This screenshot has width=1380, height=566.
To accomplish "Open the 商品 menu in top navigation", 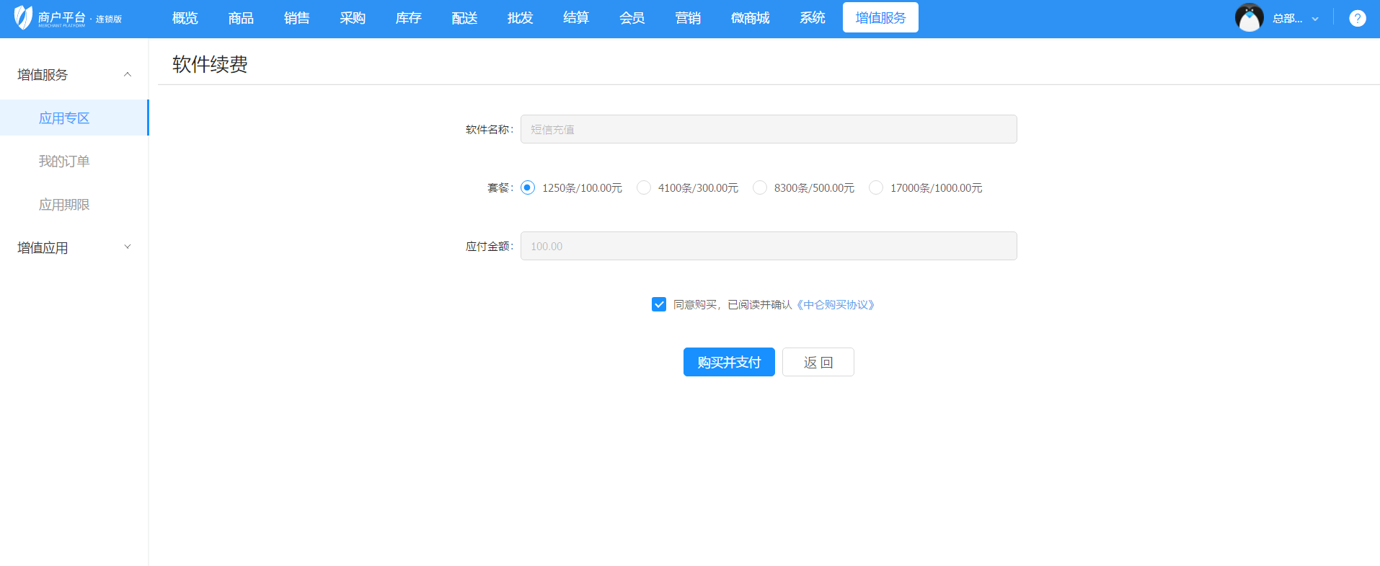I will pos(241,18).
